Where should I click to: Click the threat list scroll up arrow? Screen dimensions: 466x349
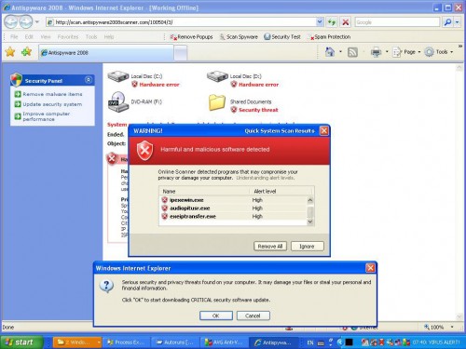[x=310, y=200]
